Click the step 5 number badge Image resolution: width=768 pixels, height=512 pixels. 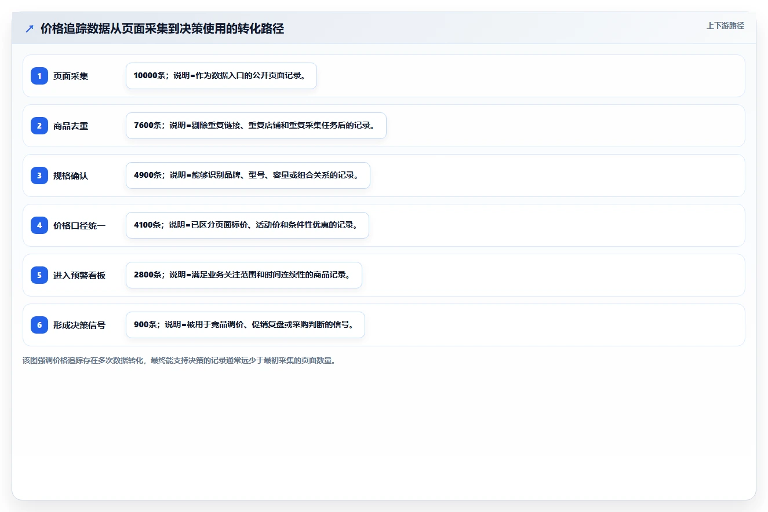[39, 275]
